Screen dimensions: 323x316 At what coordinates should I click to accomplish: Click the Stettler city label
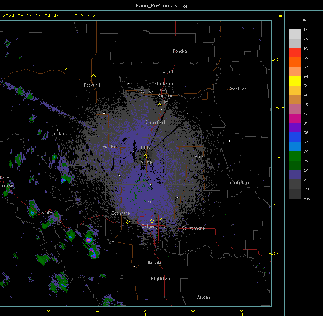[x=238, y=89]
